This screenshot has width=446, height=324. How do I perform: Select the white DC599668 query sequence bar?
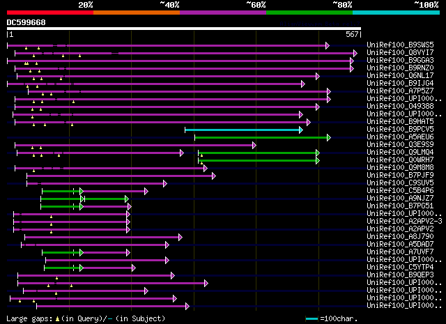pyautogui.click(x=184, y=29)
